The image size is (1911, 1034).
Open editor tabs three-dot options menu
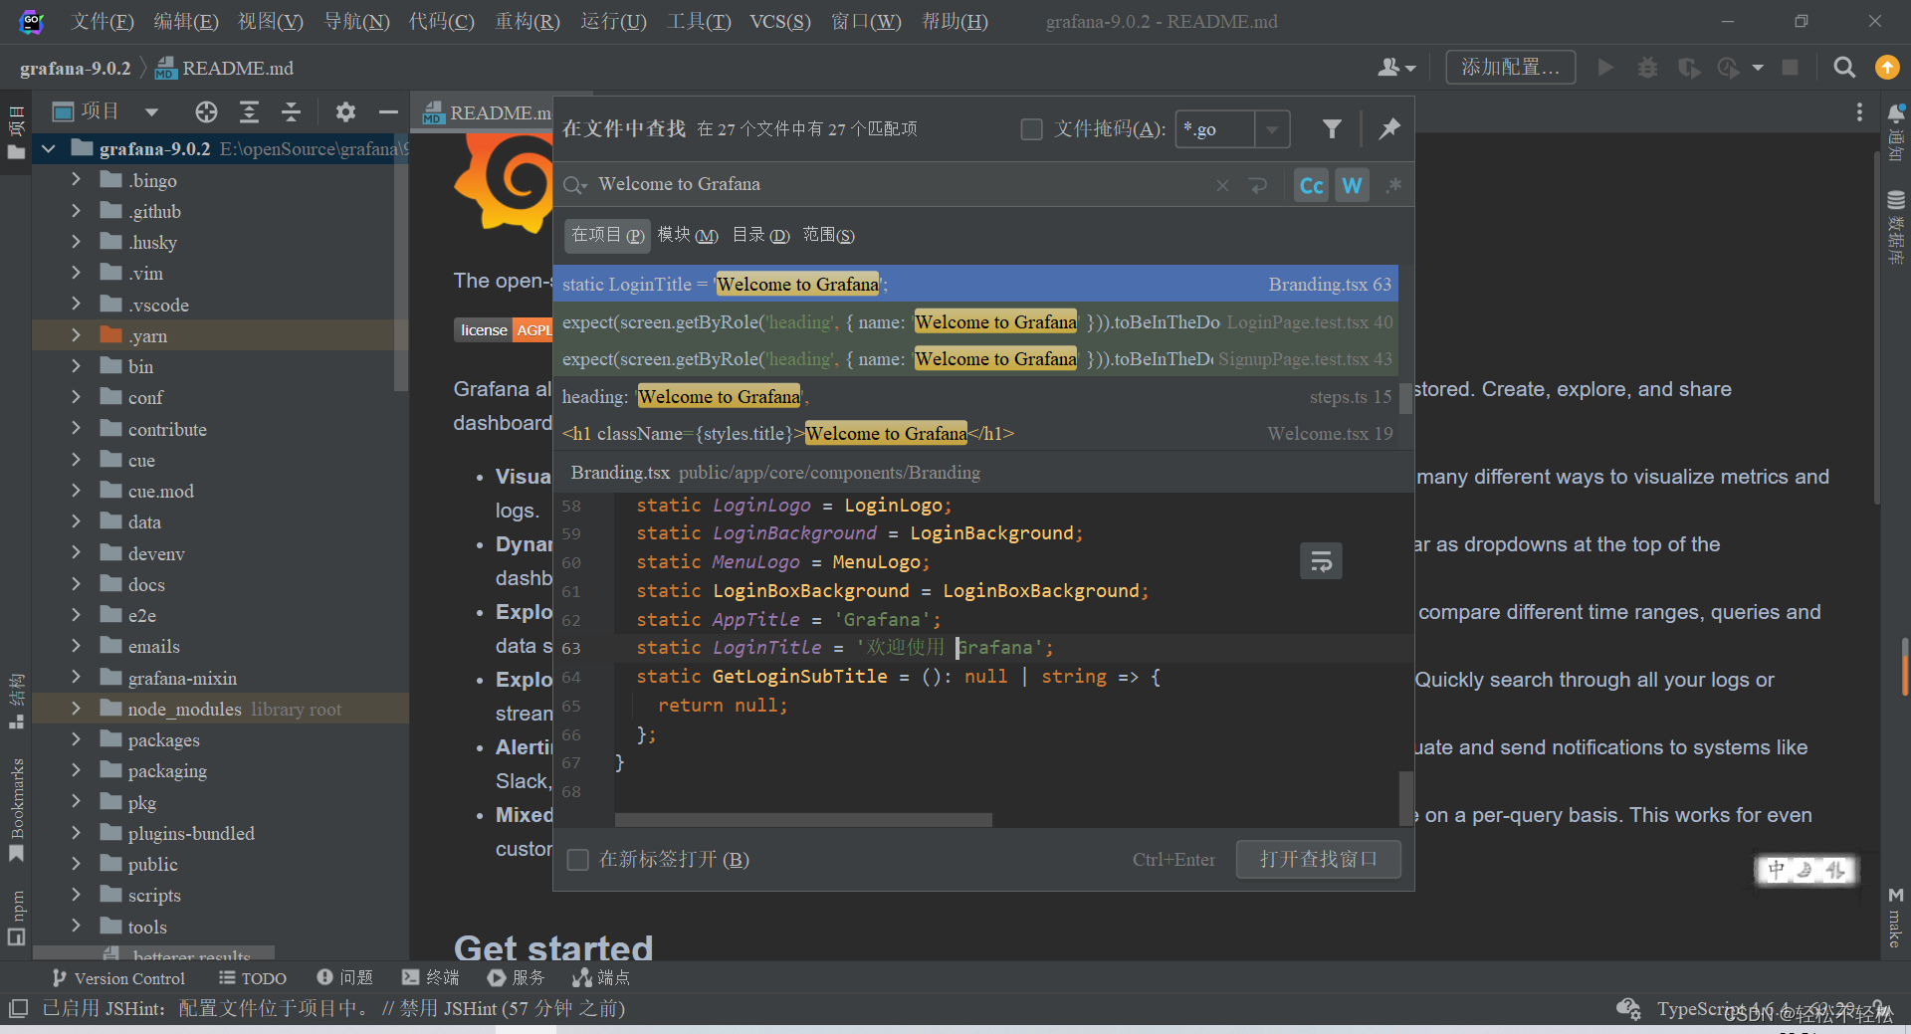[1859, 111]
